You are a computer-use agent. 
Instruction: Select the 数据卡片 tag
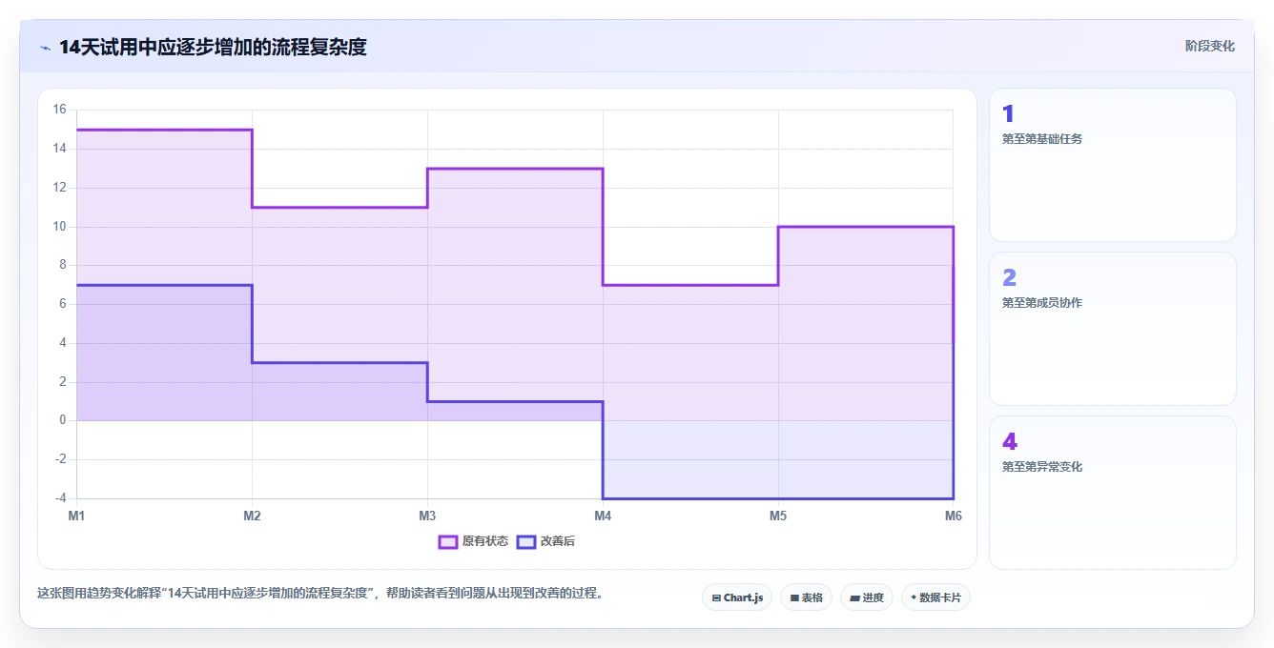pos(935,597)
